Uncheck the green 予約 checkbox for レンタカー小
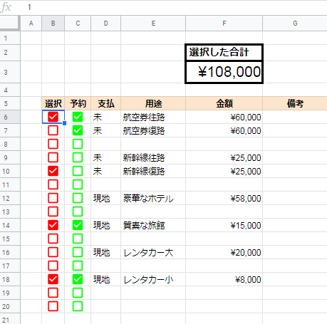 coord(78,279)
